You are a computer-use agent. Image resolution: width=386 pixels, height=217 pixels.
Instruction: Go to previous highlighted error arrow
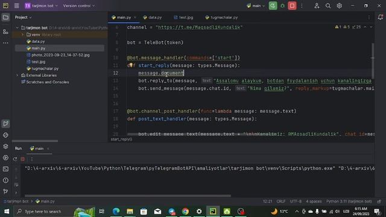[365, 27]
